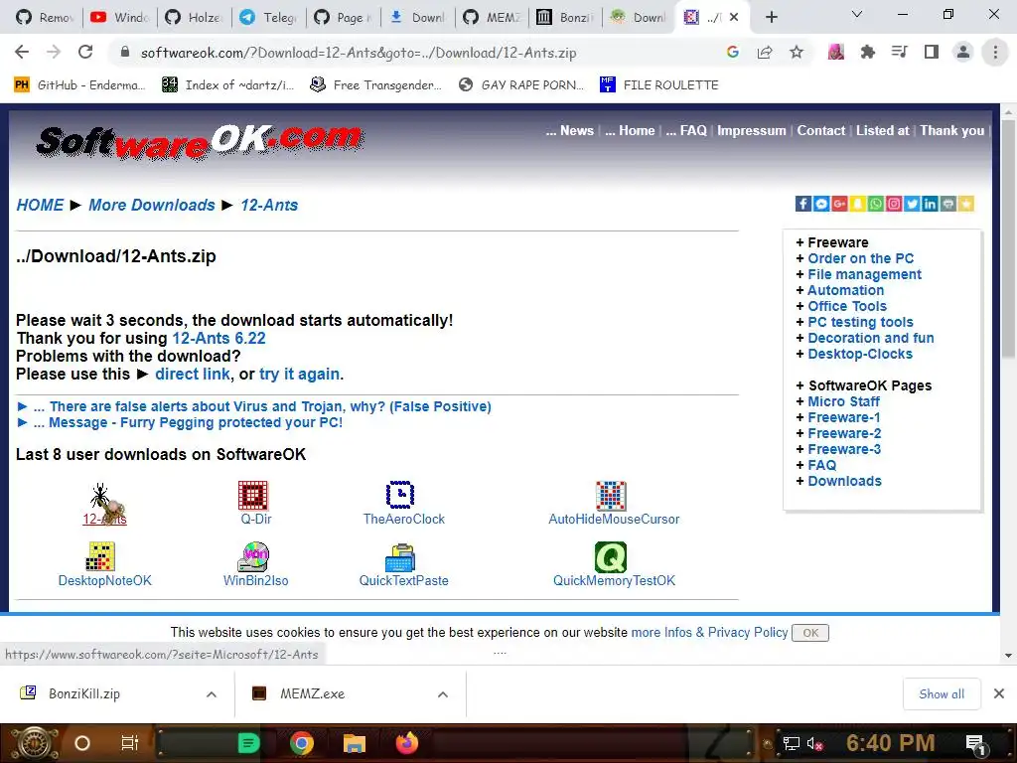
Task: Open the FILE ROULETTE bookmark
Action: point(659,85)
